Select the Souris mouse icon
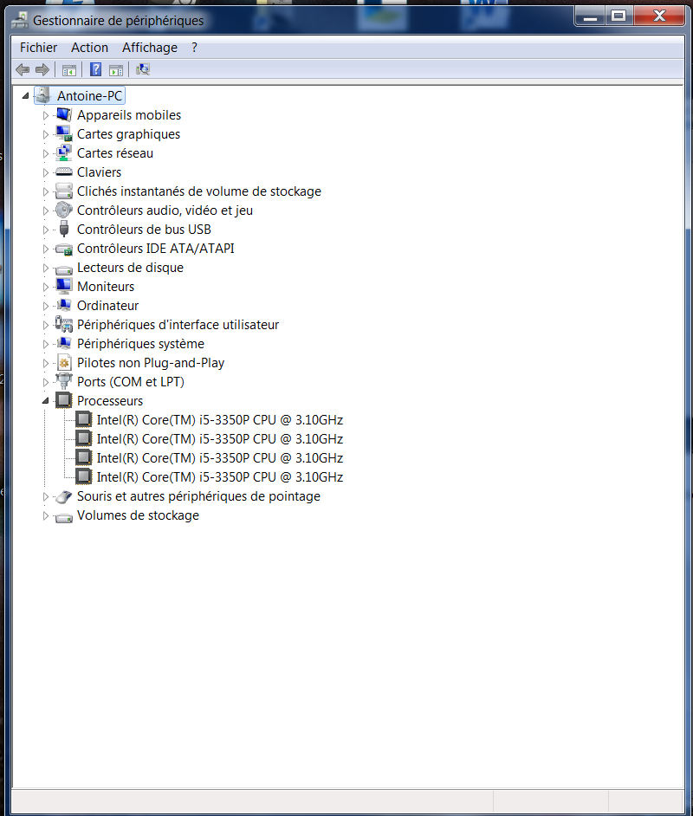This screenshot has width=693, height=816. pyautogui.click(x=64, y=496)
